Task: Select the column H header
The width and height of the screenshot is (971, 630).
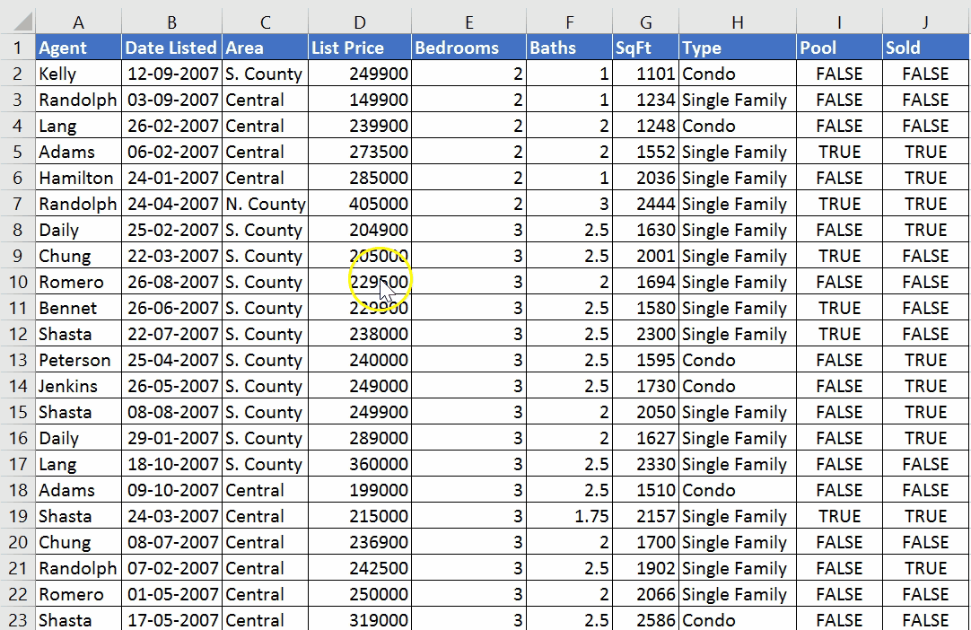Action: click(737, 22)
